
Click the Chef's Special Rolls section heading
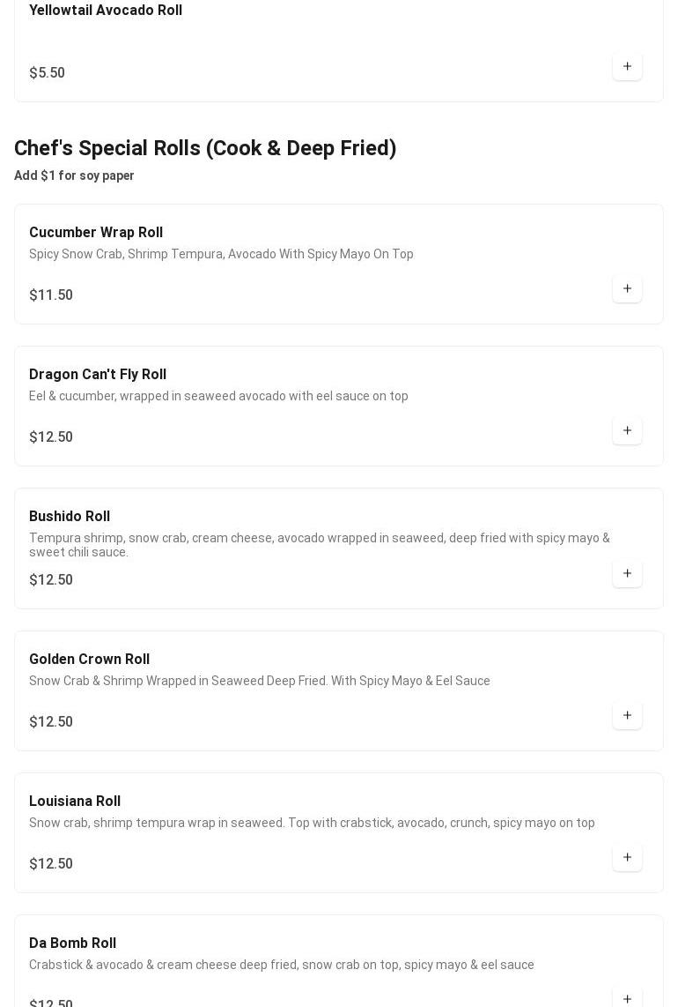pos(205,148)
